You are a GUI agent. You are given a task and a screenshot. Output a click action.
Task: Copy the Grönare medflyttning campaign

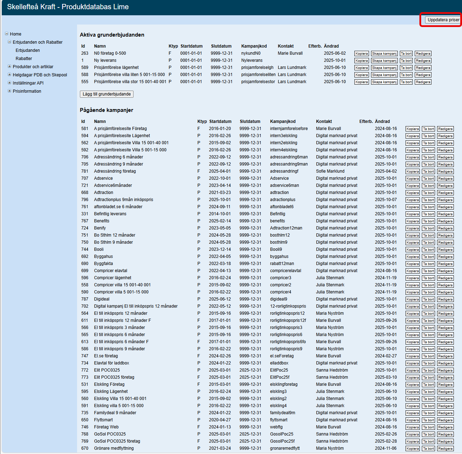click(x=412, y=449)
